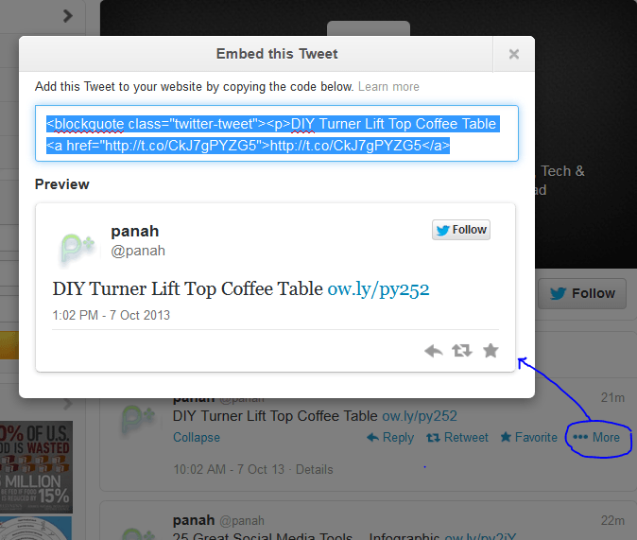Click the favorite star icon in preview
This screenshot has width=637, height=540.
[x=491, y=351]
